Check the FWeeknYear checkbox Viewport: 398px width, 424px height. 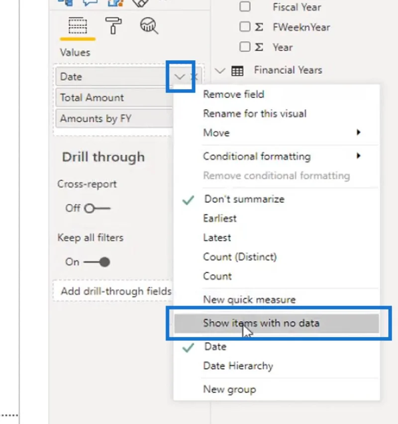[245, 27]
